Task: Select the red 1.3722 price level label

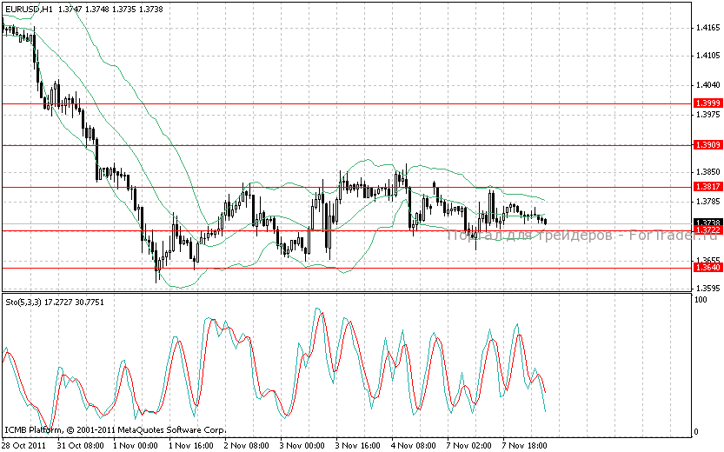Action: point(707,230)
